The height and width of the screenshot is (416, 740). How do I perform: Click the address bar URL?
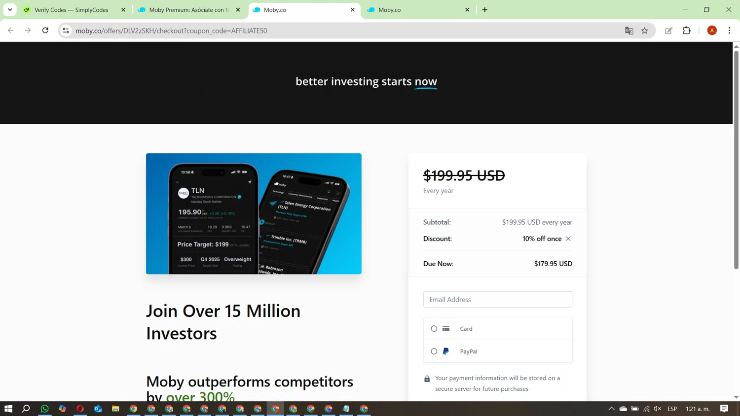pyautogui.click(x=171, y=31)
